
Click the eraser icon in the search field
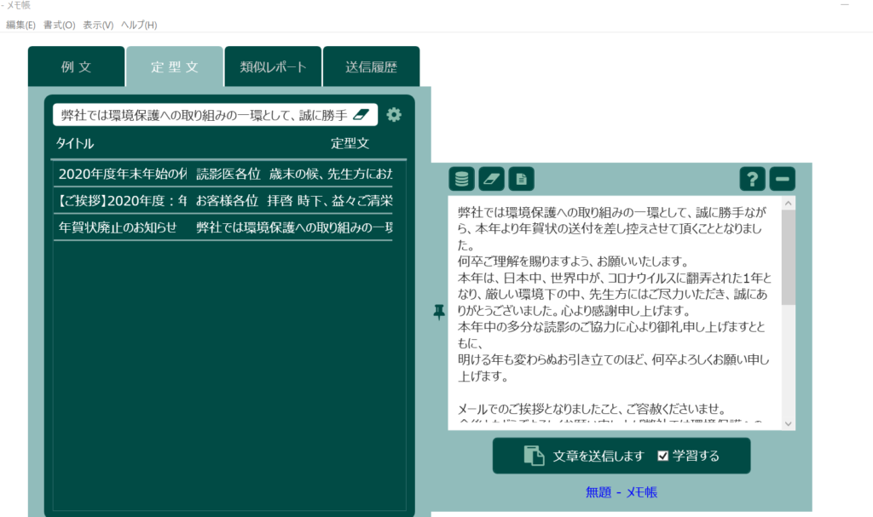[361, 115]
